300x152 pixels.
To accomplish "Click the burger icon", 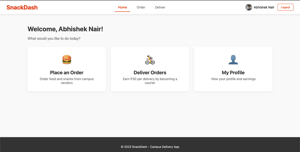I will click(x=67, y=60).
